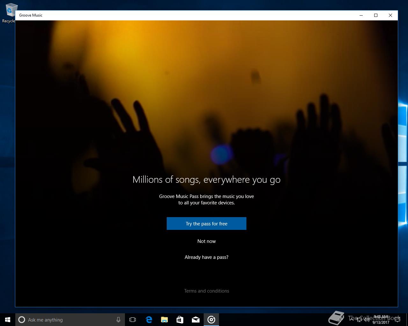Click Try the pass for free button

click(x=207, y=223)
